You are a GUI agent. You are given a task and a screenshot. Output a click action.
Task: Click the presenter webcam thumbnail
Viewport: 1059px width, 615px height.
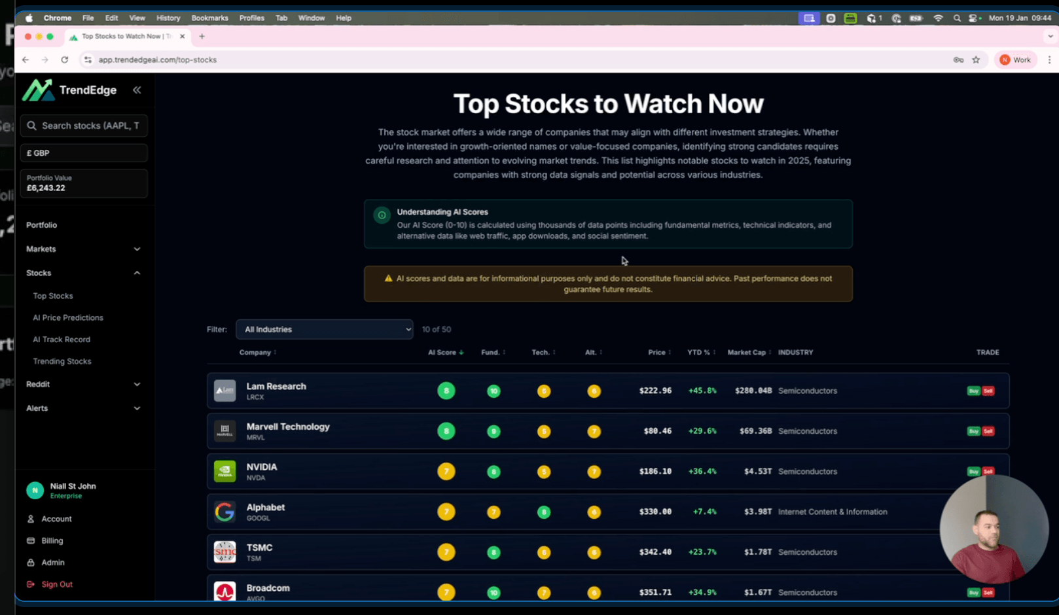[994, 529]
